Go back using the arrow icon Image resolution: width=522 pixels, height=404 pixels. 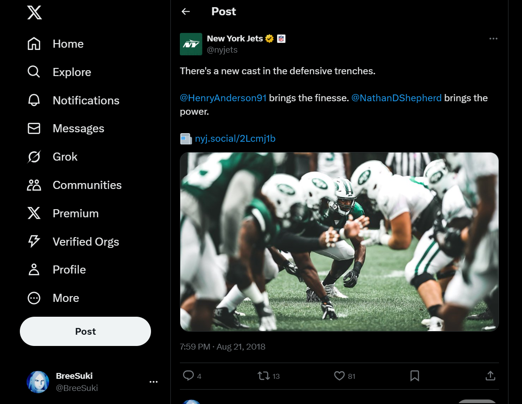[186, 12]
